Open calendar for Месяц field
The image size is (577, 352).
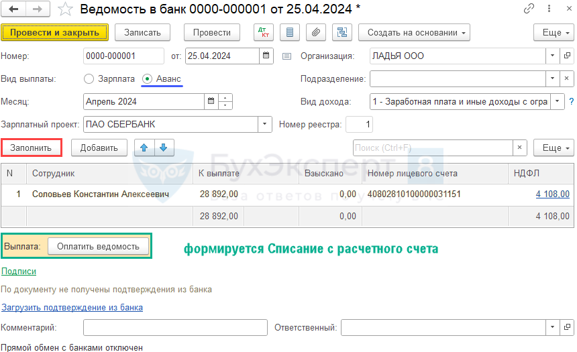211,101
